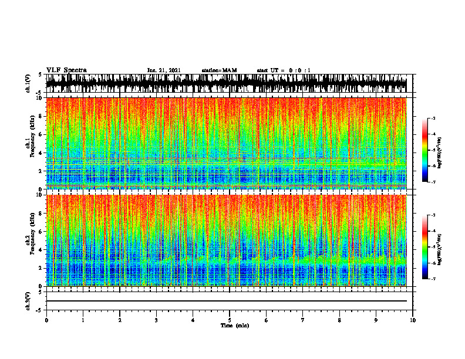Screen dimensions: 465x359
Task: Click the "8" kHz tick of ch.1 spectrogram
Action: tap(41, 116)
